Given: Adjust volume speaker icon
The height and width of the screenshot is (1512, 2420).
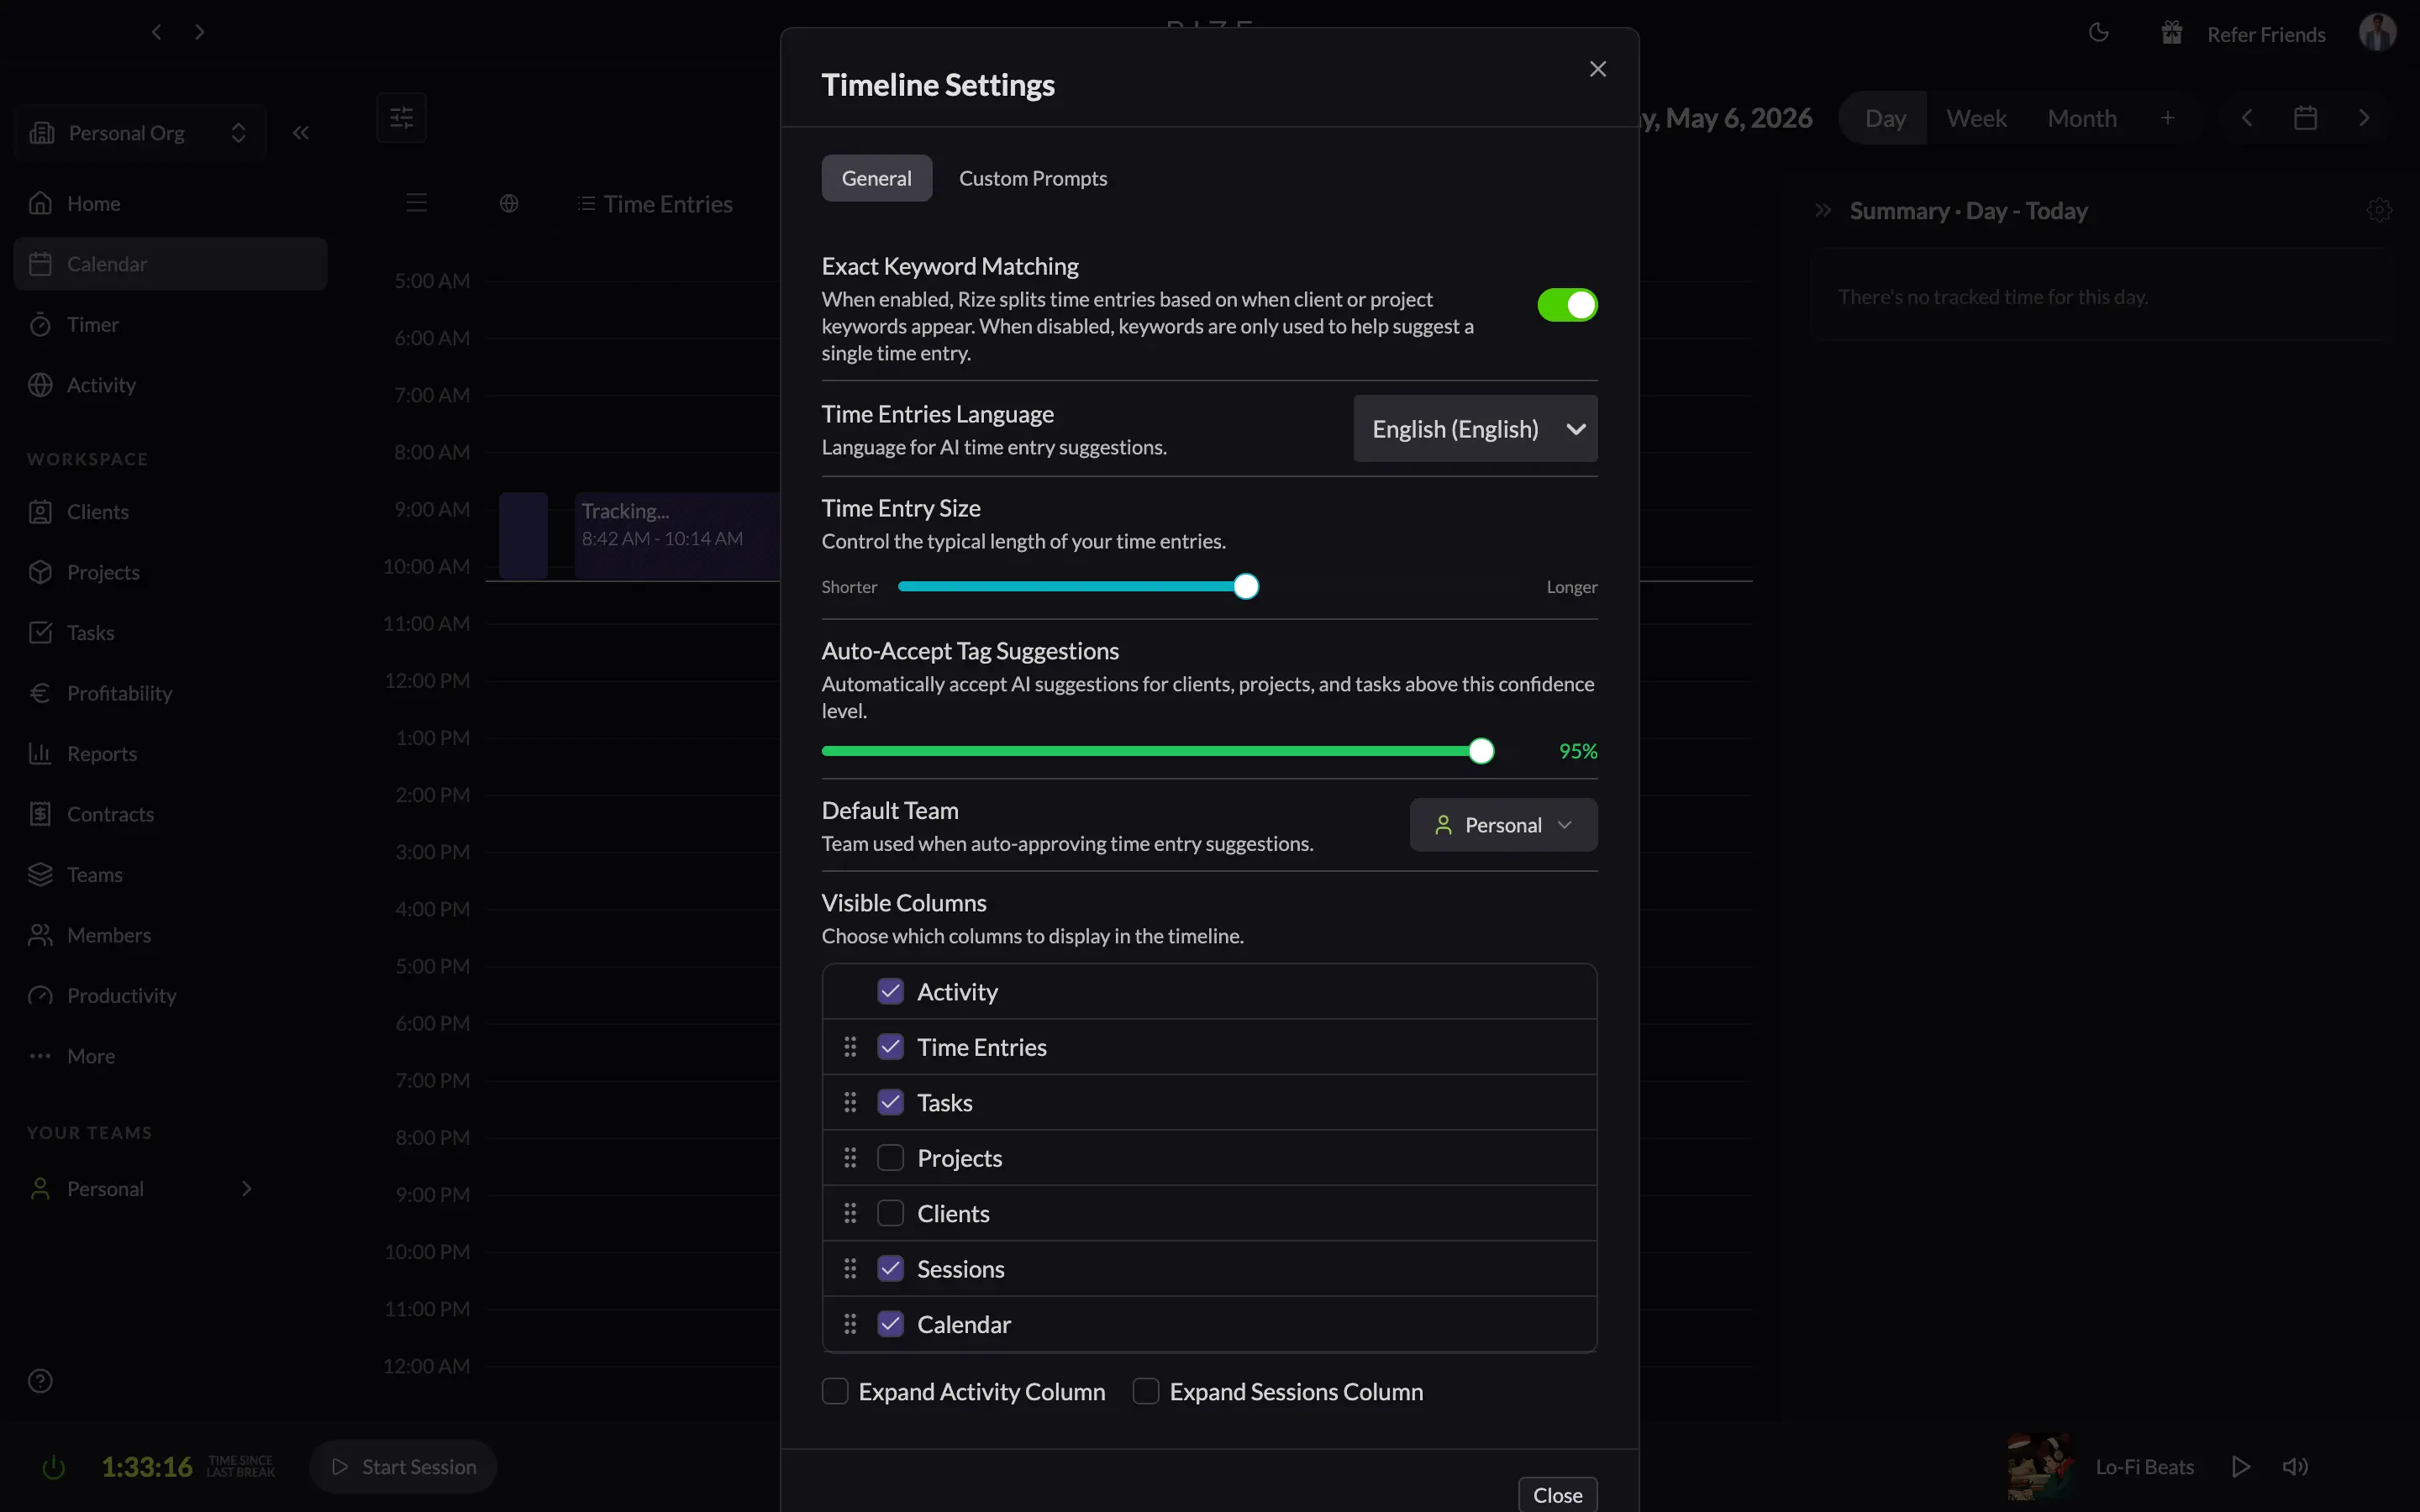Looking at the screenshot, I should coord(2295,1466).
